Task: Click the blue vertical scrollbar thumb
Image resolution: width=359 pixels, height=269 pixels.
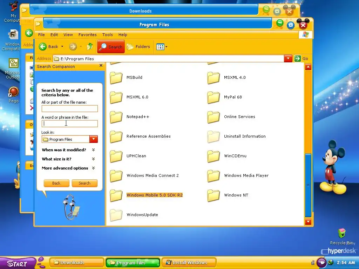Action: pos(308,185)
